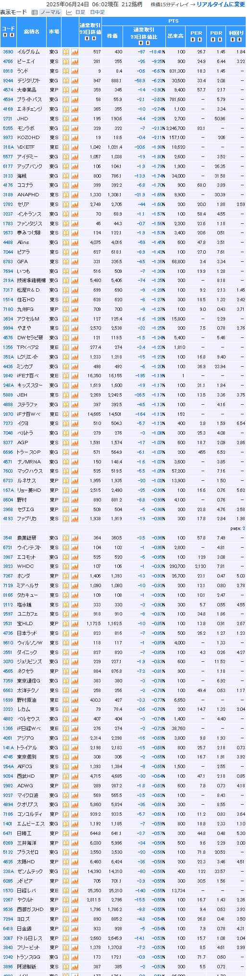Screen dimensions: 250x976
Task: Open the chart icon for ヤクルト
Action: (x=75, y=900)
